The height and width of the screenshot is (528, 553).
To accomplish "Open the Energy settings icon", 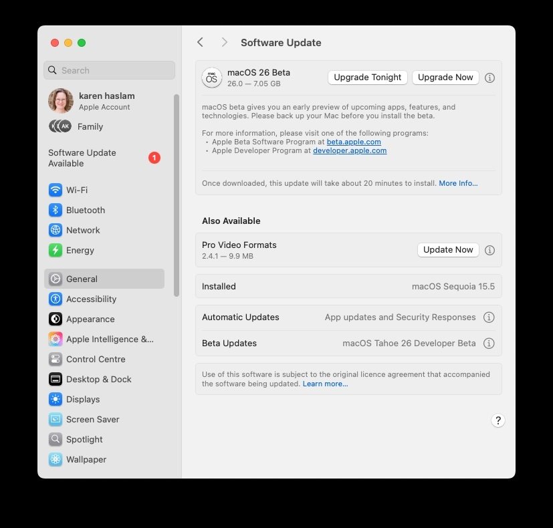I will tap(56, 250).
